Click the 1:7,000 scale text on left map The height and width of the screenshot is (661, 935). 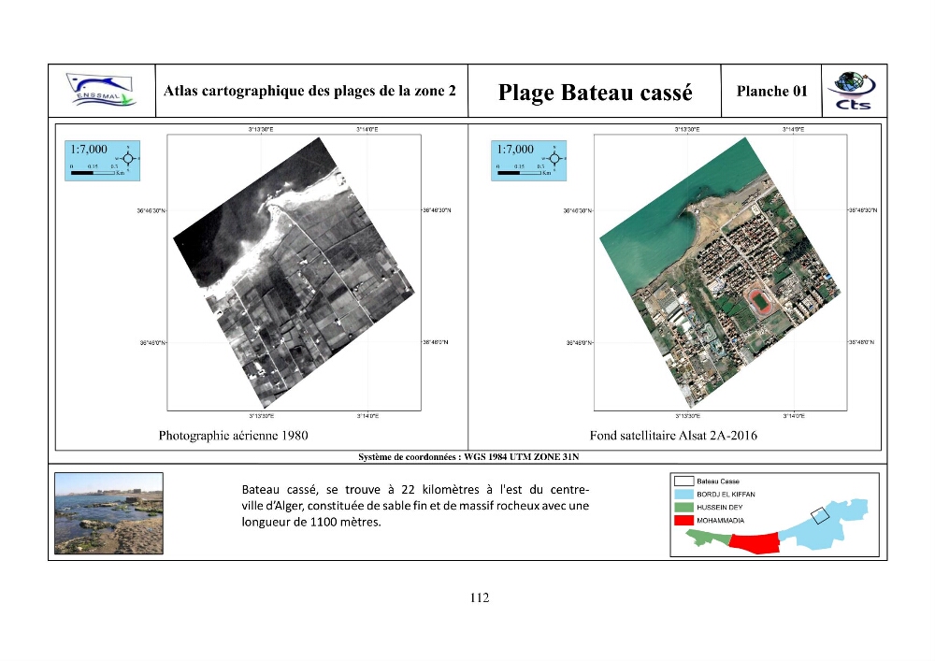tap(89, 149)
